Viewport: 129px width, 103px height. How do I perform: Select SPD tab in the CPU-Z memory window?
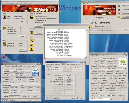click(x=68, y=64)
